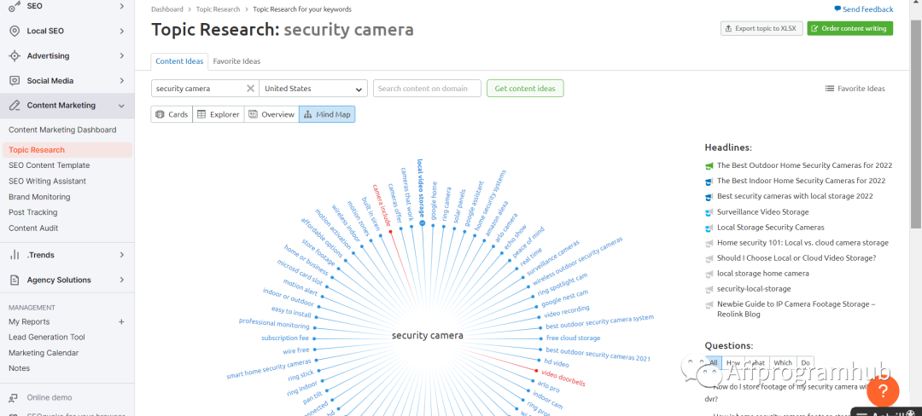Clear the security camera keyword with X icon
922x416 pixels.
[x=250, y=89]
